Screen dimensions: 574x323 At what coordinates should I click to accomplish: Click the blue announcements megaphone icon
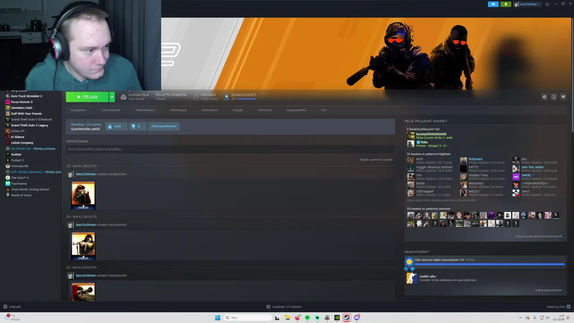493,4
